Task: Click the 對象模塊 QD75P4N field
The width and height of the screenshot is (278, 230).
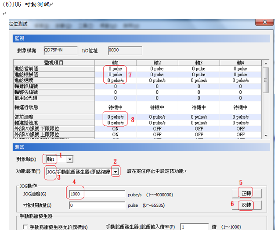Action: point(61,50)
